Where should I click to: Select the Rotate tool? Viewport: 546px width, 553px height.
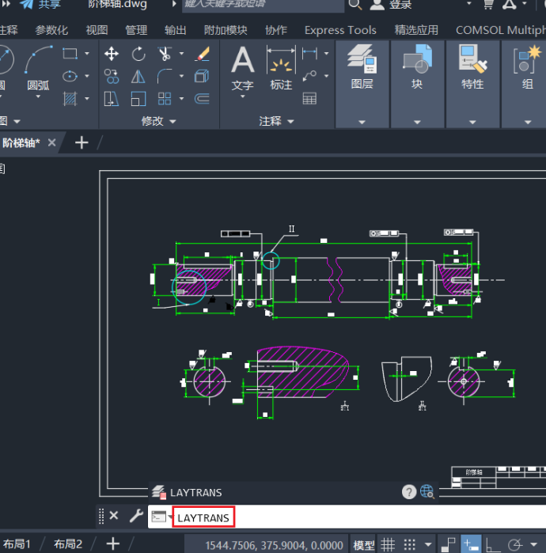pos(138,54)
